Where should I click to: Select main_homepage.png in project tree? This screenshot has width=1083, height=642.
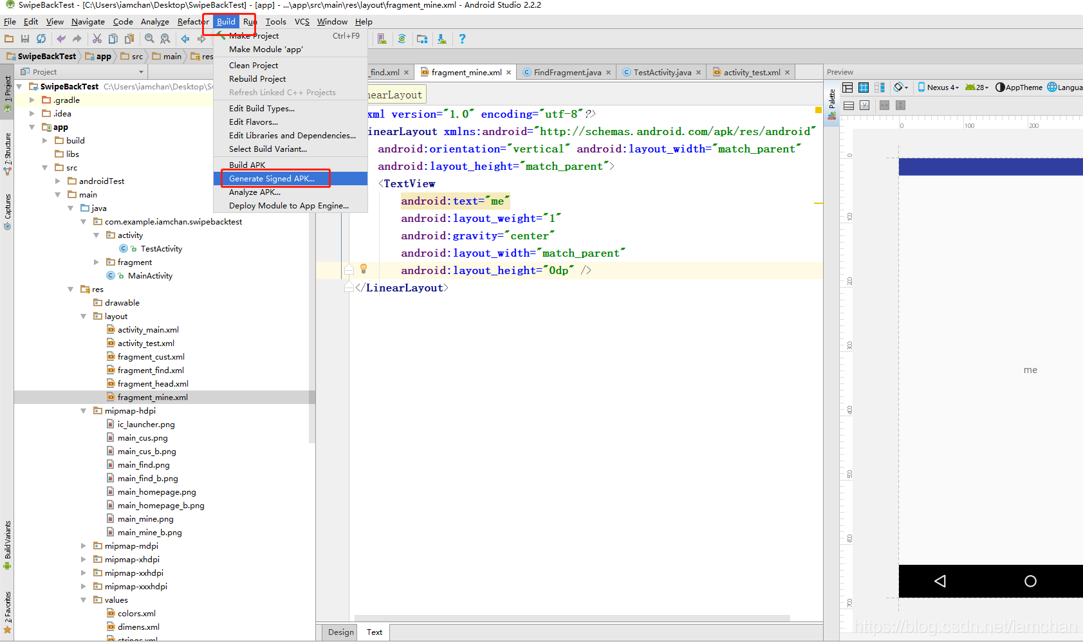(156, 492)
